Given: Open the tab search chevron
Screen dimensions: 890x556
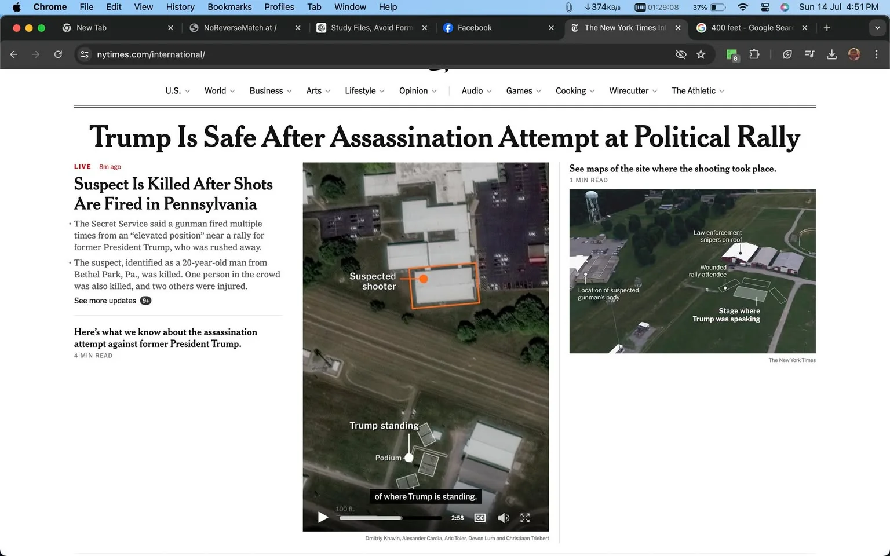Looking at the screenshot, I should 877,28.
